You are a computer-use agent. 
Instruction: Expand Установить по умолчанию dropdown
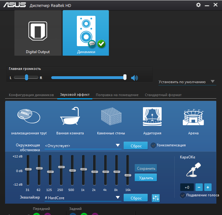(x=213, y=82)
